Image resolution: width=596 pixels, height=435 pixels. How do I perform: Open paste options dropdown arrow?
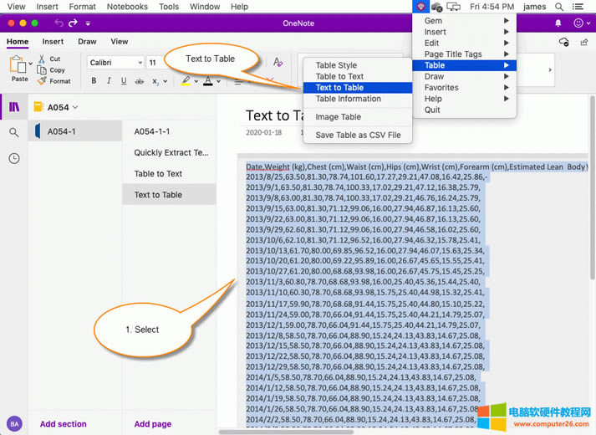click(x=30, y=64)
